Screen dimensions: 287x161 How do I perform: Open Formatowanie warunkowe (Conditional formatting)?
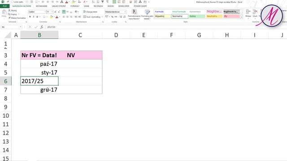135,15
